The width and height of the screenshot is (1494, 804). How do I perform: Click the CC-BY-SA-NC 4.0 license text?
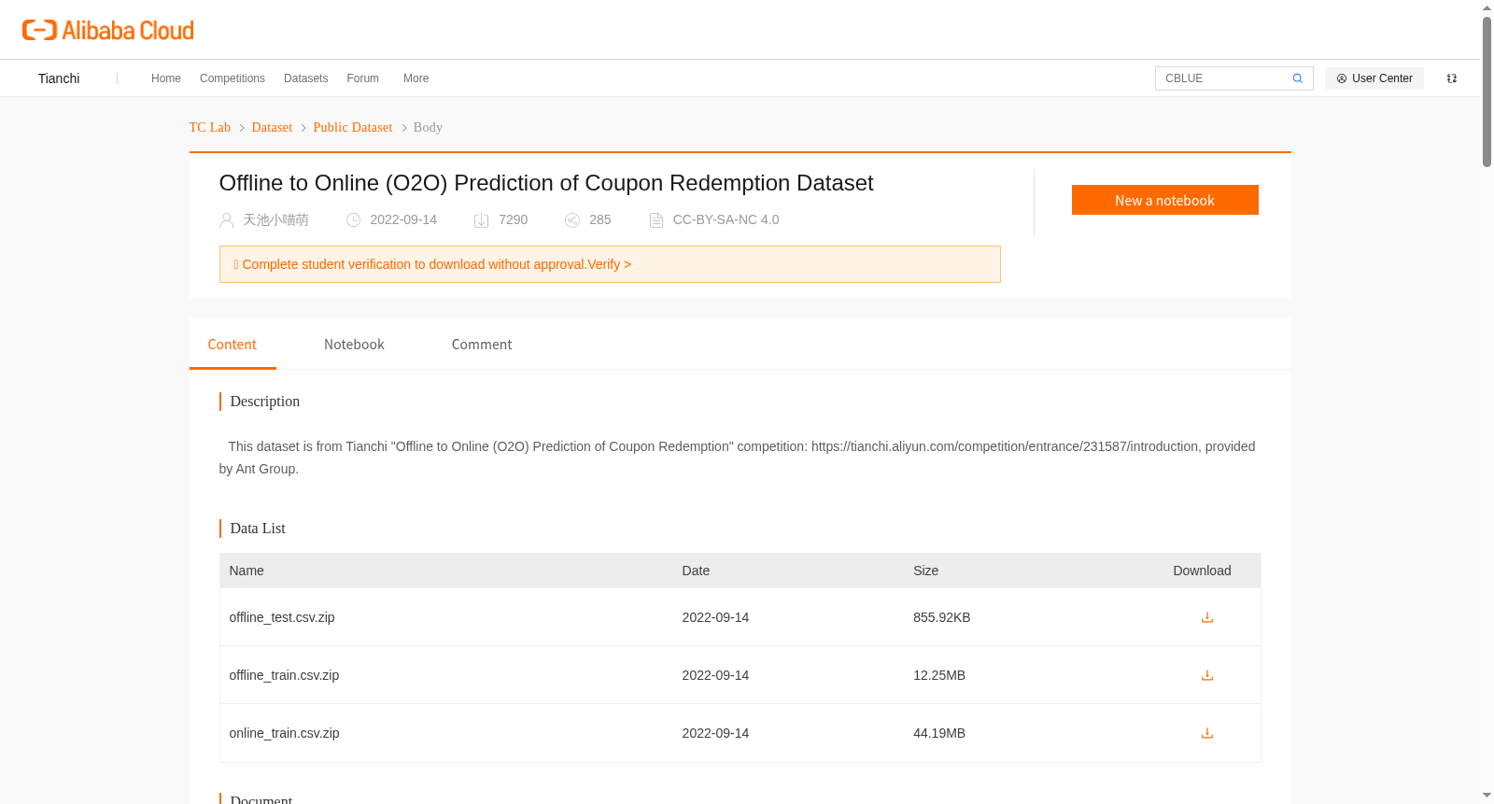[x=726, y=219]
